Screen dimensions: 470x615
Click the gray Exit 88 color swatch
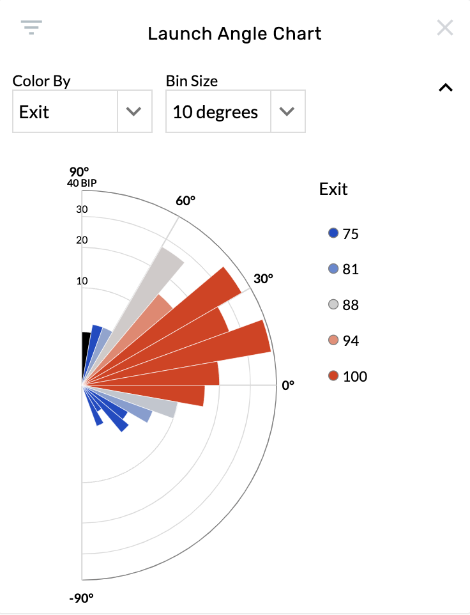(x=333, y=304)
